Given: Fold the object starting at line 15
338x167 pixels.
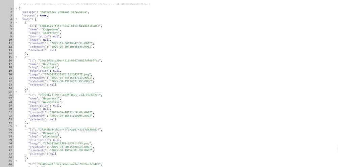Looking at the screenshot, I should (16, 57).
